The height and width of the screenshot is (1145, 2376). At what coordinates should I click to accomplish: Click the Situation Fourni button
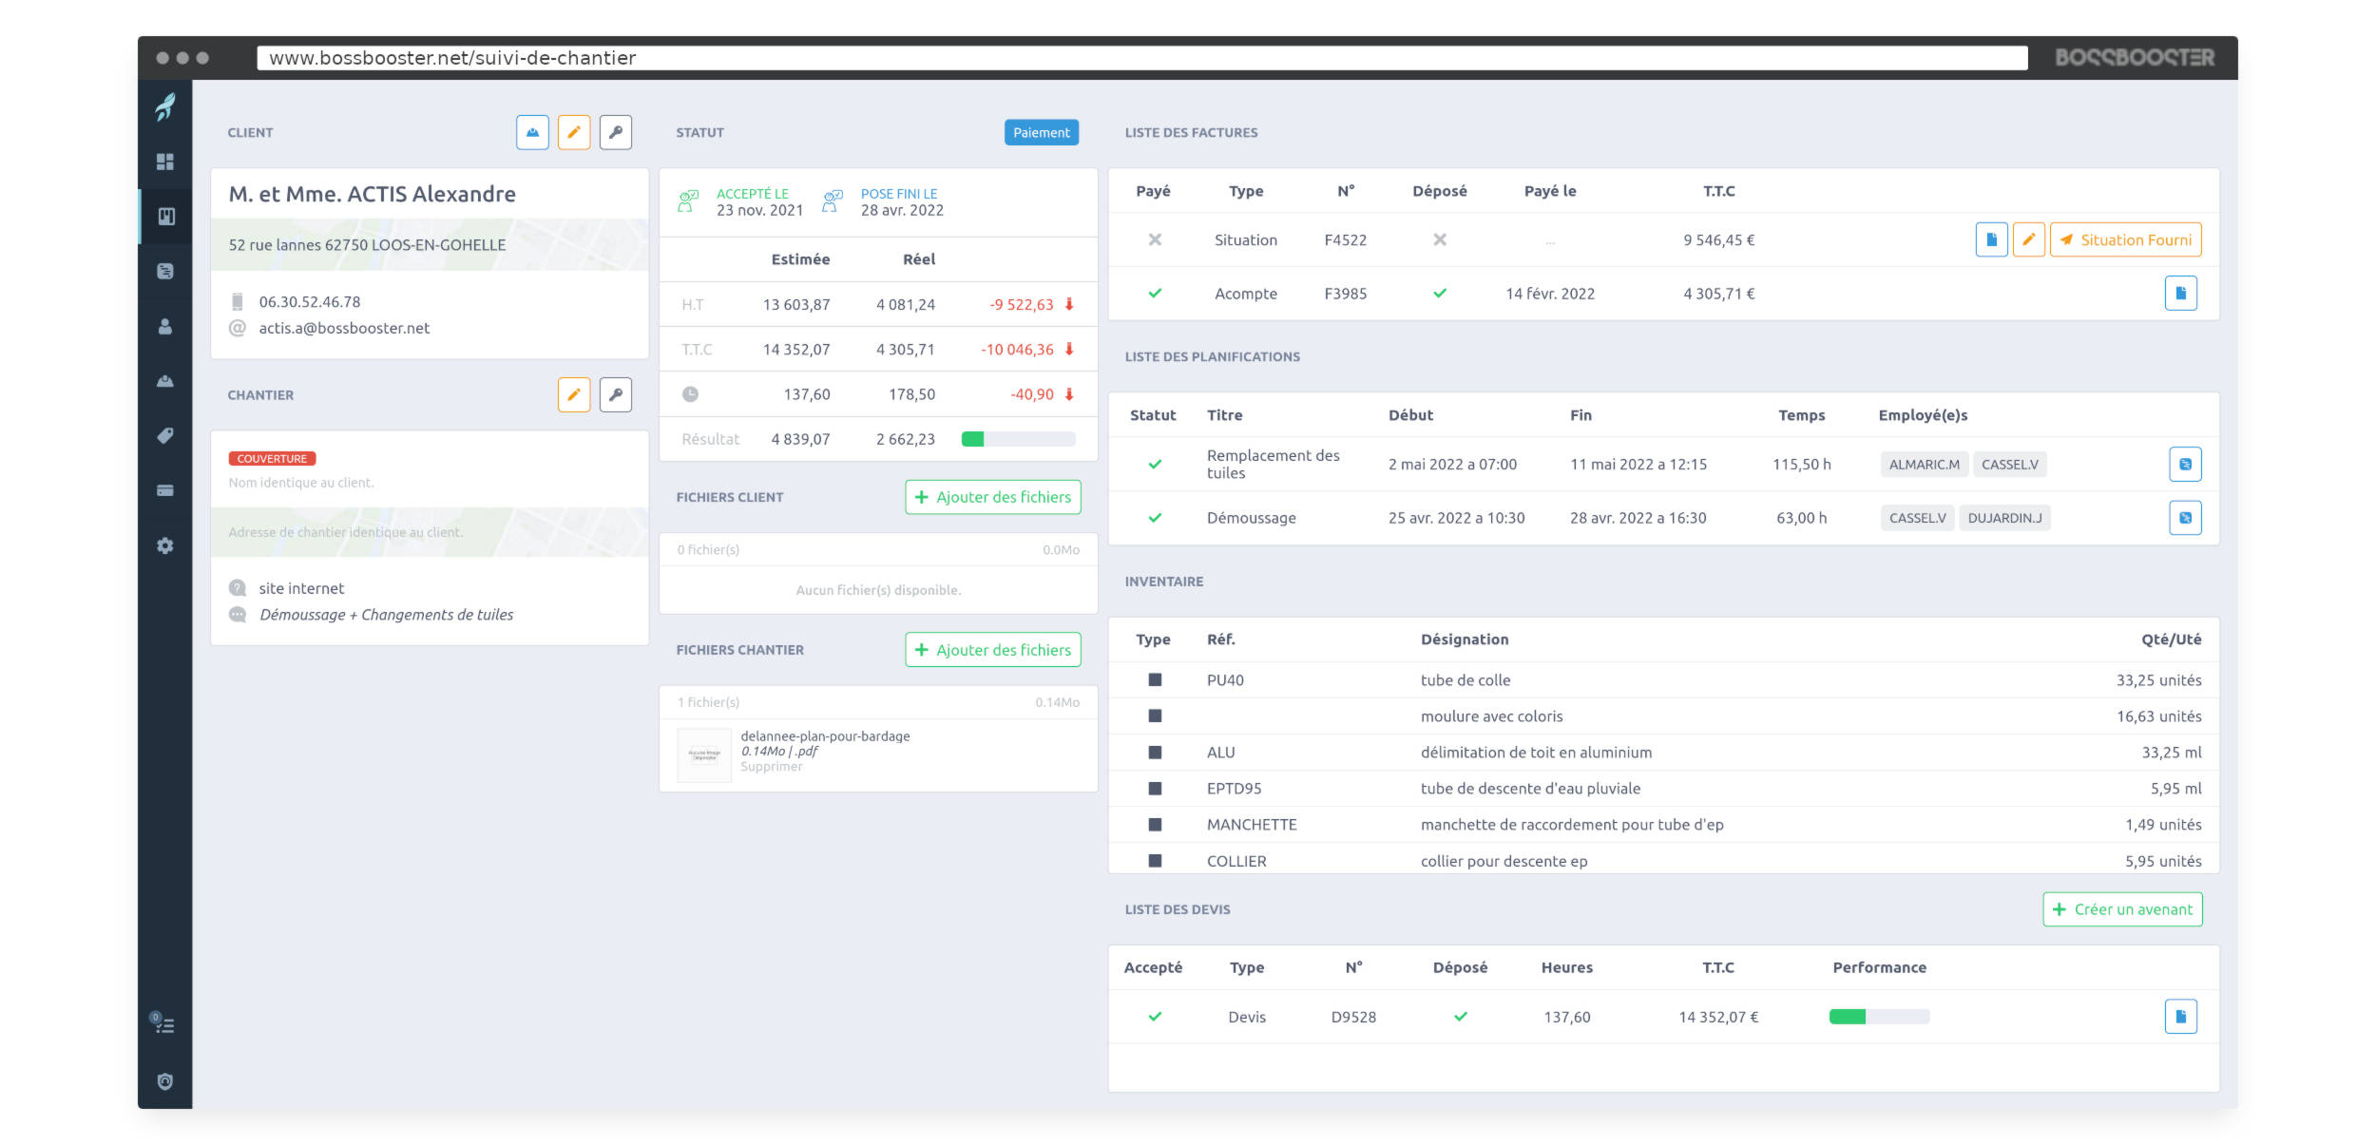pyautogui.click(x=2125, y=239)
